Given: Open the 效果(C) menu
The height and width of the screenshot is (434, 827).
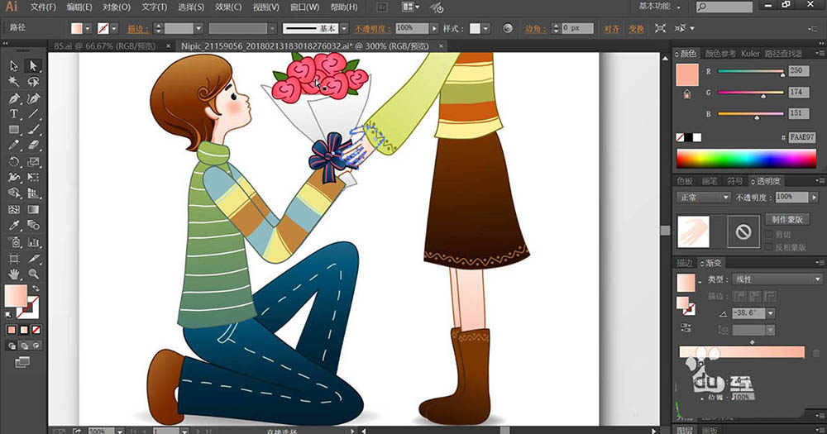Looking at the screenshot, I should (227, 7).
